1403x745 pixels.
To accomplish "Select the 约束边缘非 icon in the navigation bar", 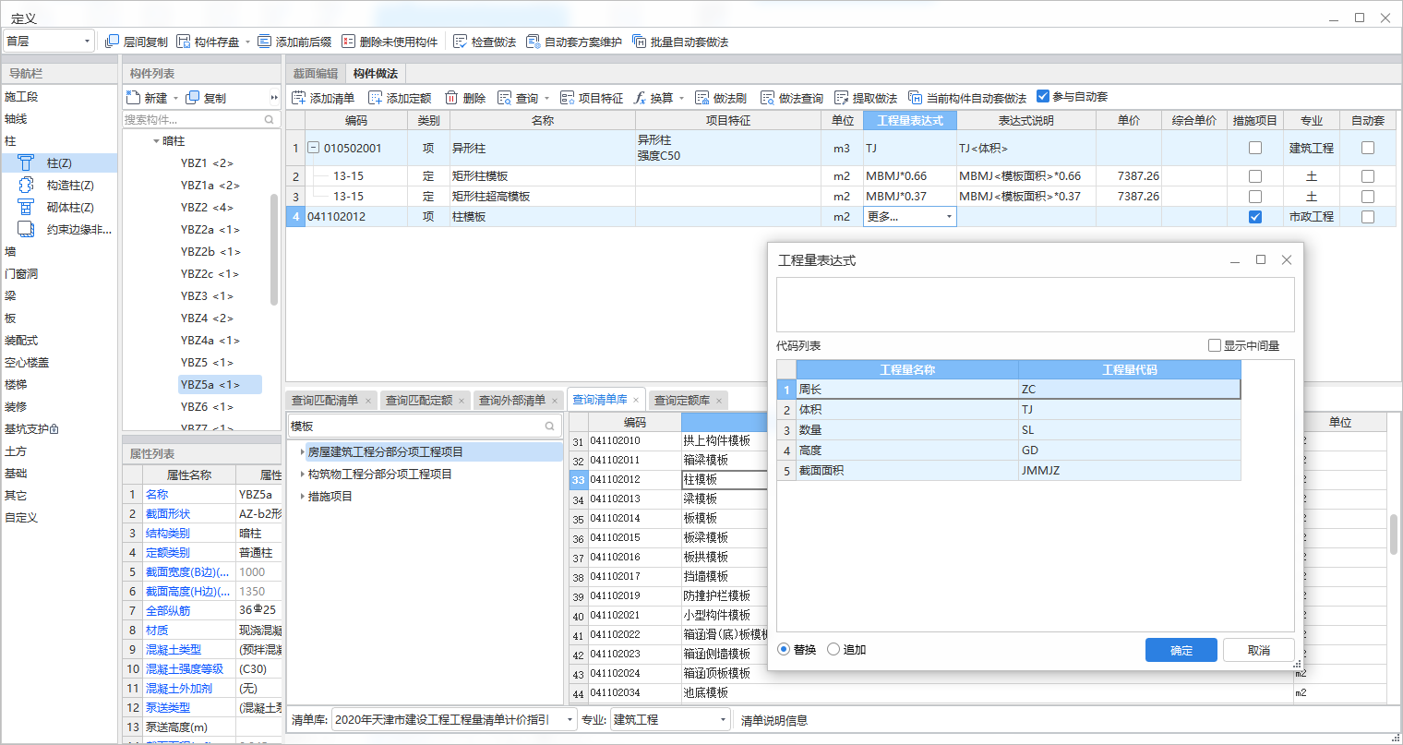I will coord(26,229).
